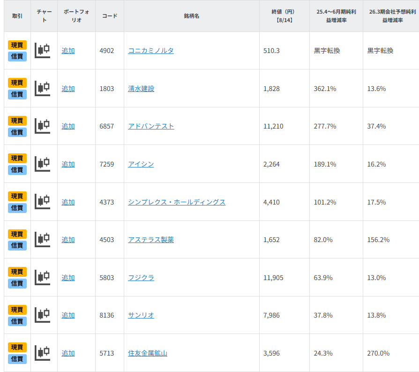Open chart icon for サンリオ
The image size is (419, 372).
point(43,315)
